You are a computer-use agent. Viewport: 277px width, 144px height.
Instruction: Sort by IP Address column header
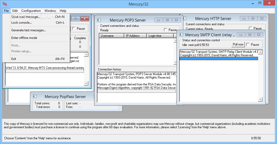coord(135,36)
